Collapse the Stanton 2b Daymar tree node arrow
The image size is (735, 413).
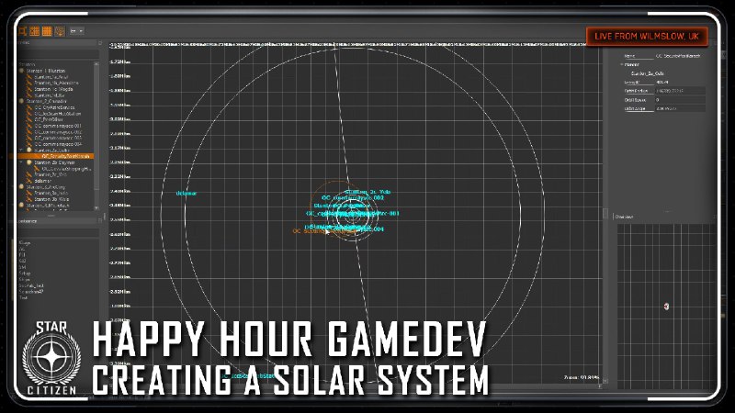pos(21,162)
